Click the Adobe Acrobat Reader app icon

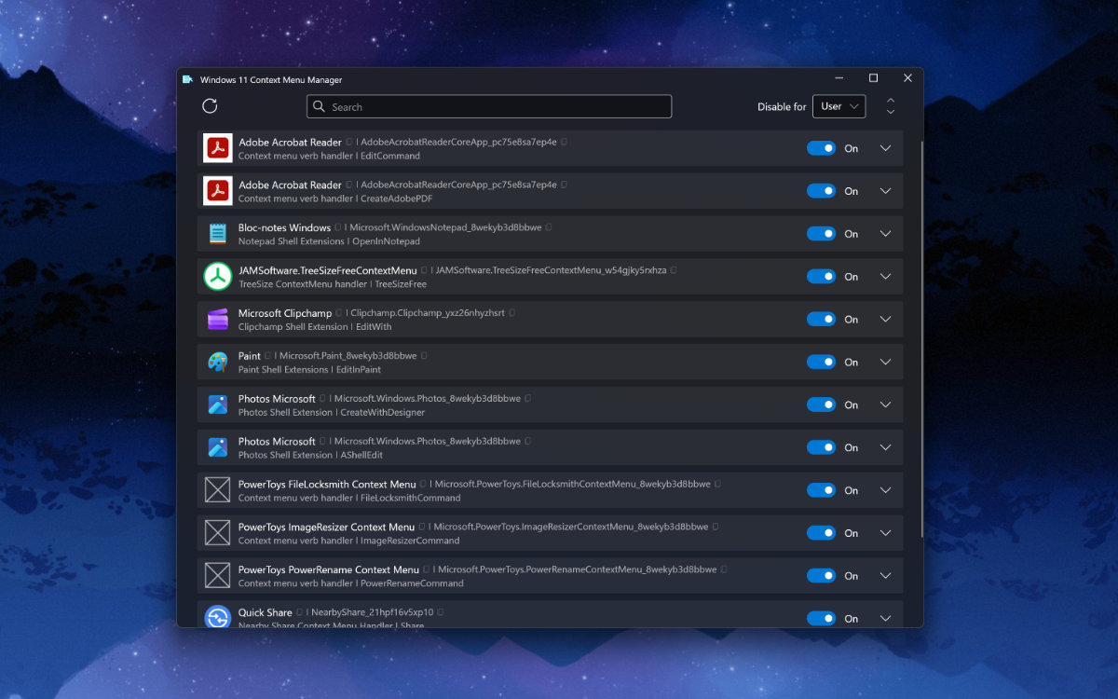click(217, 147)
